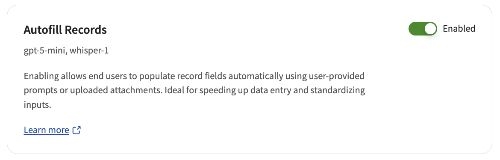Select the whisper-1 model text

click(x=88, y=51)
